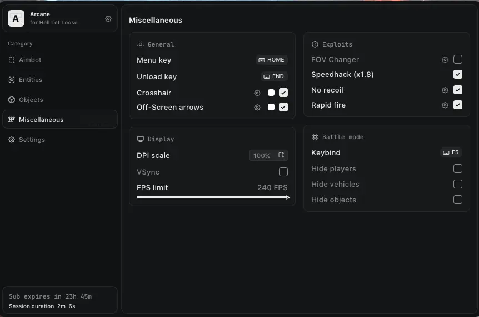Select the Objects category
The width and height of the screenshot is (479, 317).
coord(31,100)
